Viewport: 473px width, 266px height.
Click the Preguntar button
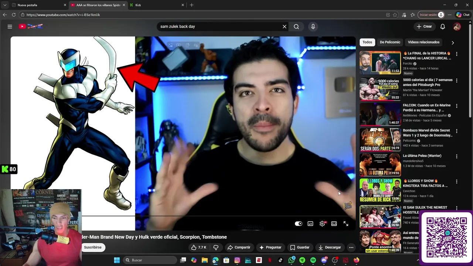click(x=270, y=248)
